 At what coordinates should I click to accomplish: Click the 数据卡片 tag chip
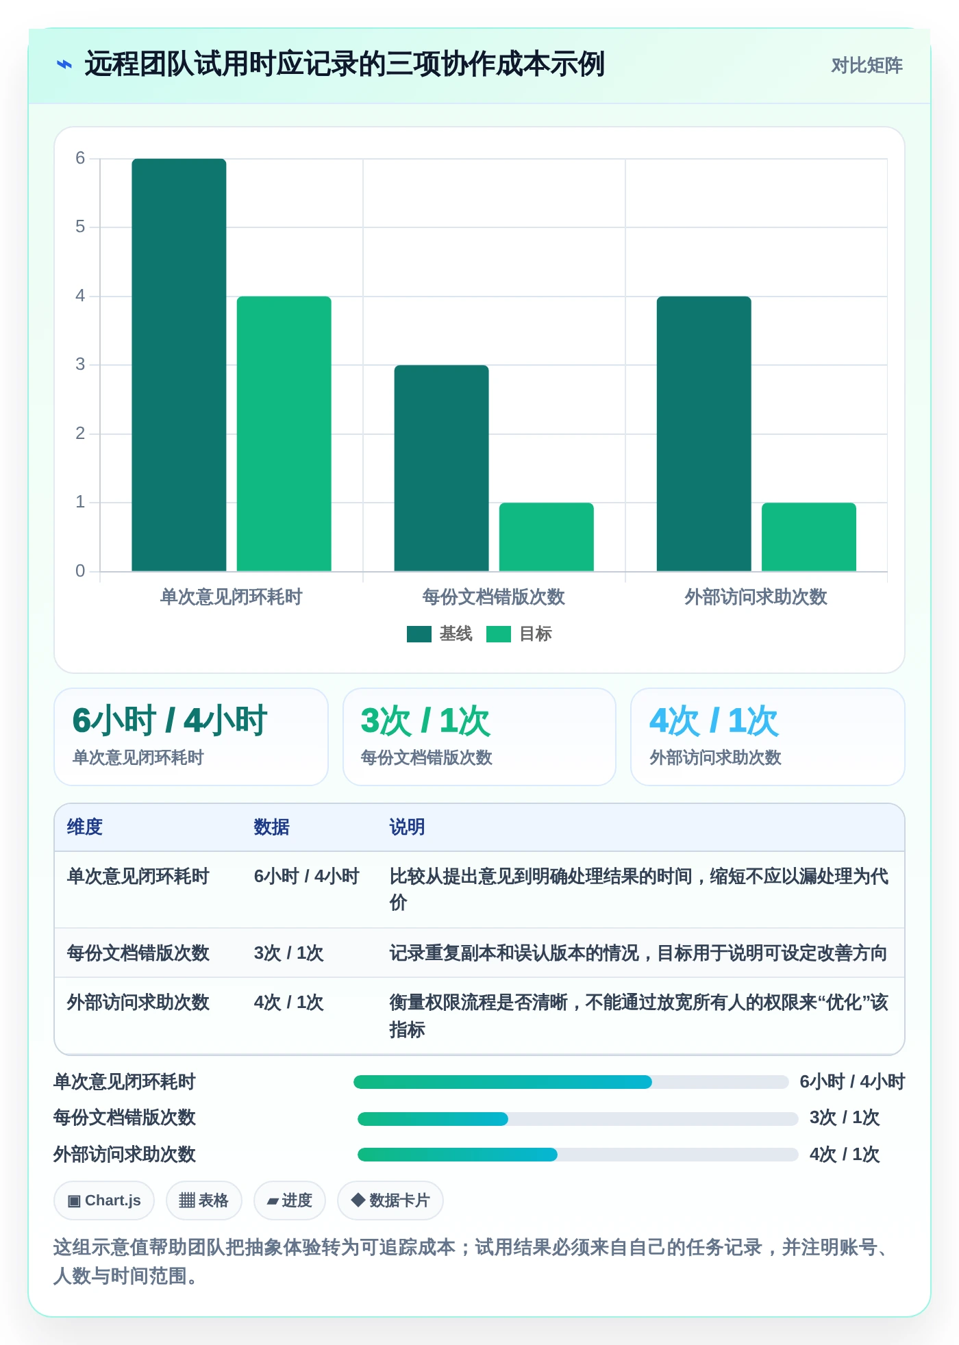point(390,1201)
